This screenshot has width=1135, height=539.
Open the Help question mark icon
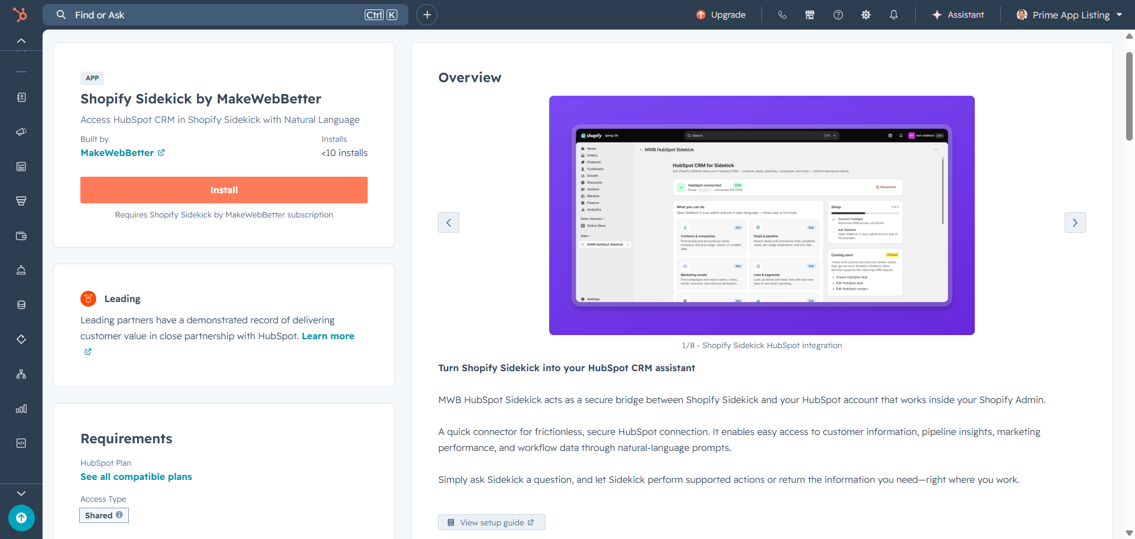tap(838, 15)
